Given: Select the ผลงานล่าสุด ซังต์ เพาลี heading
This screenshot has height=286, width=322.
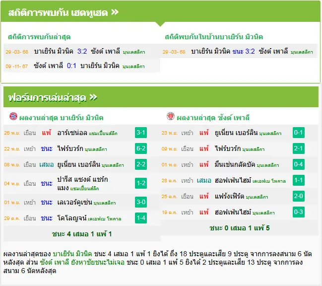Looking at the screenshot, I should coord(213,118).
